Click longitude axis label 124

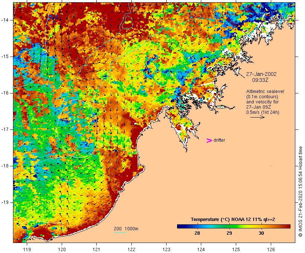coord(201,249)
